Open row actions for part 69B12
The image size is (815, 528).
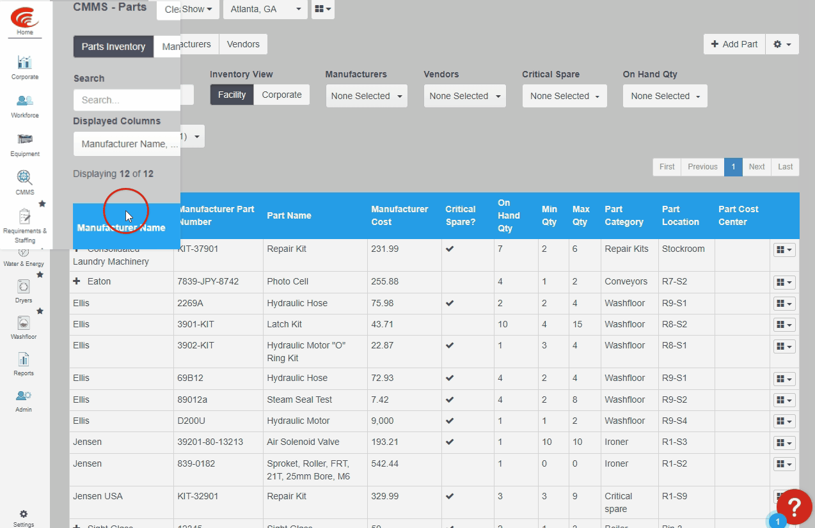pyautogui.click(x=784, y=379)
